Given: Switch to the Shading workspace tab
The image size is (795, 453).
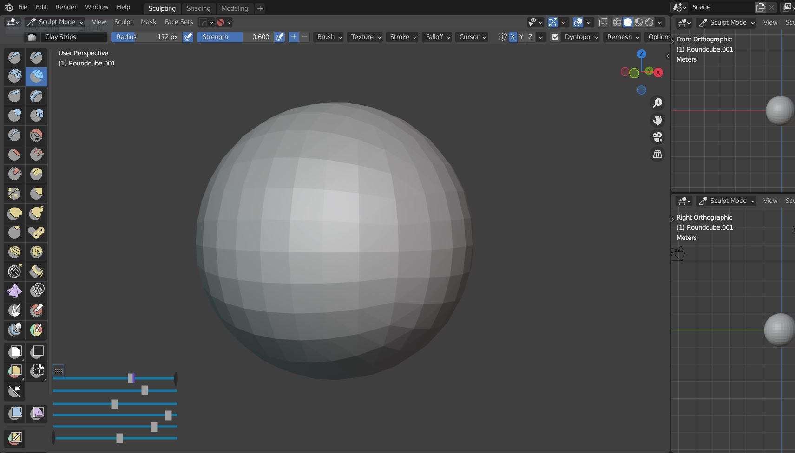Looking at the screenshot, I should coord(198,8).
